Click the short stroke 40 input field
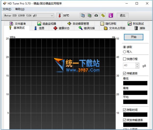This screenshot has width=153, height=130. (x=129, y=66)
